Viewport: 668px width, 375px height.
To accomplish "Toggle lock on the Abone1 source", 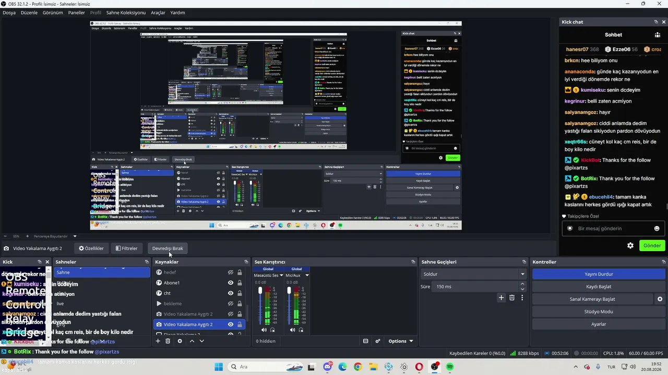I will [240, 283].
